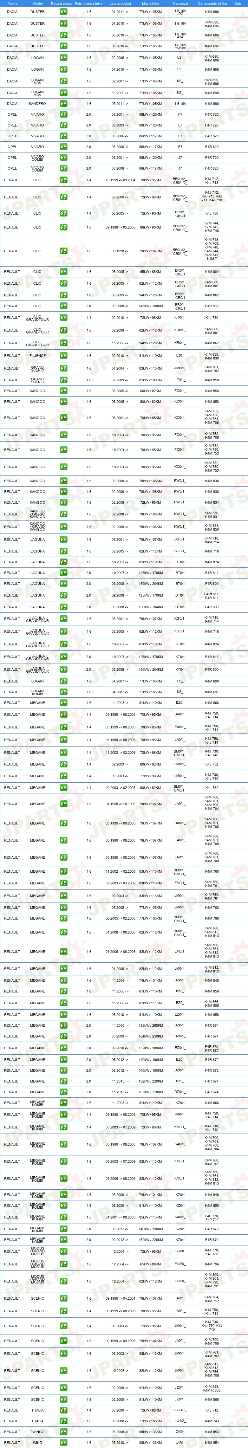This screenshot has width=248, height=1448.
Task: Select the SANDERO model cell
Action: [x=38, y=104]
